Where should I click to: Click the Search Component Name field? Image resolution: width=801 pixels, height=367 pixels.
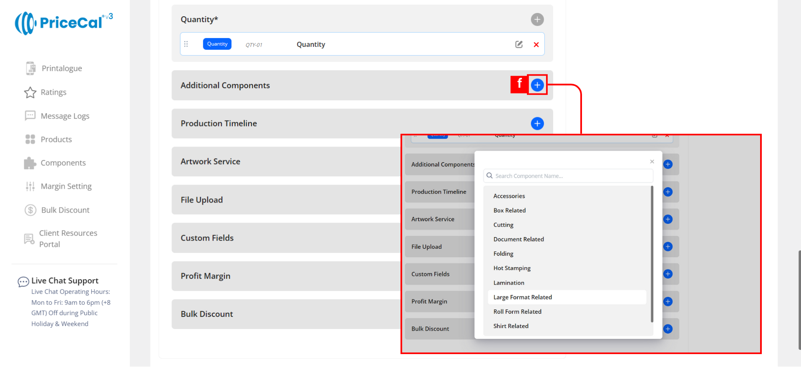pos(568,176)
